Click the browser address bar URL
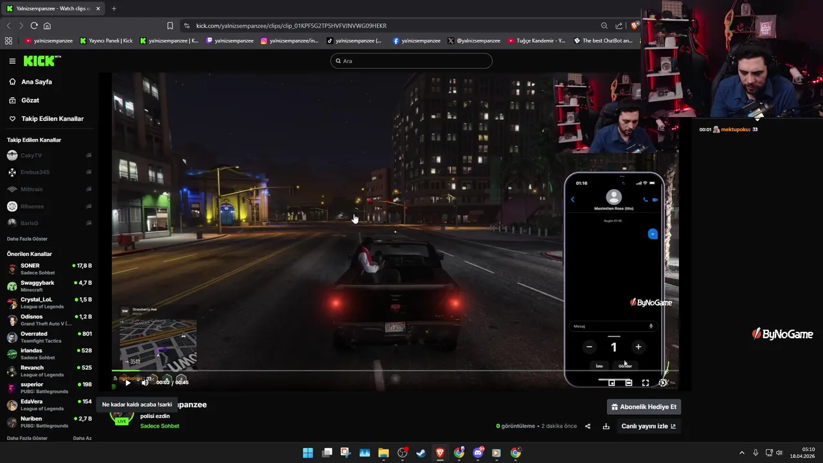Image resolution: width=823 pixels, height=463 pixels. [291, 26]
